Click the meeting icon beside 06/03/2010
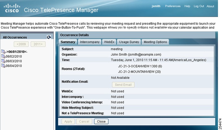This screenshot has width=222, height=130. tap(3, 61)
